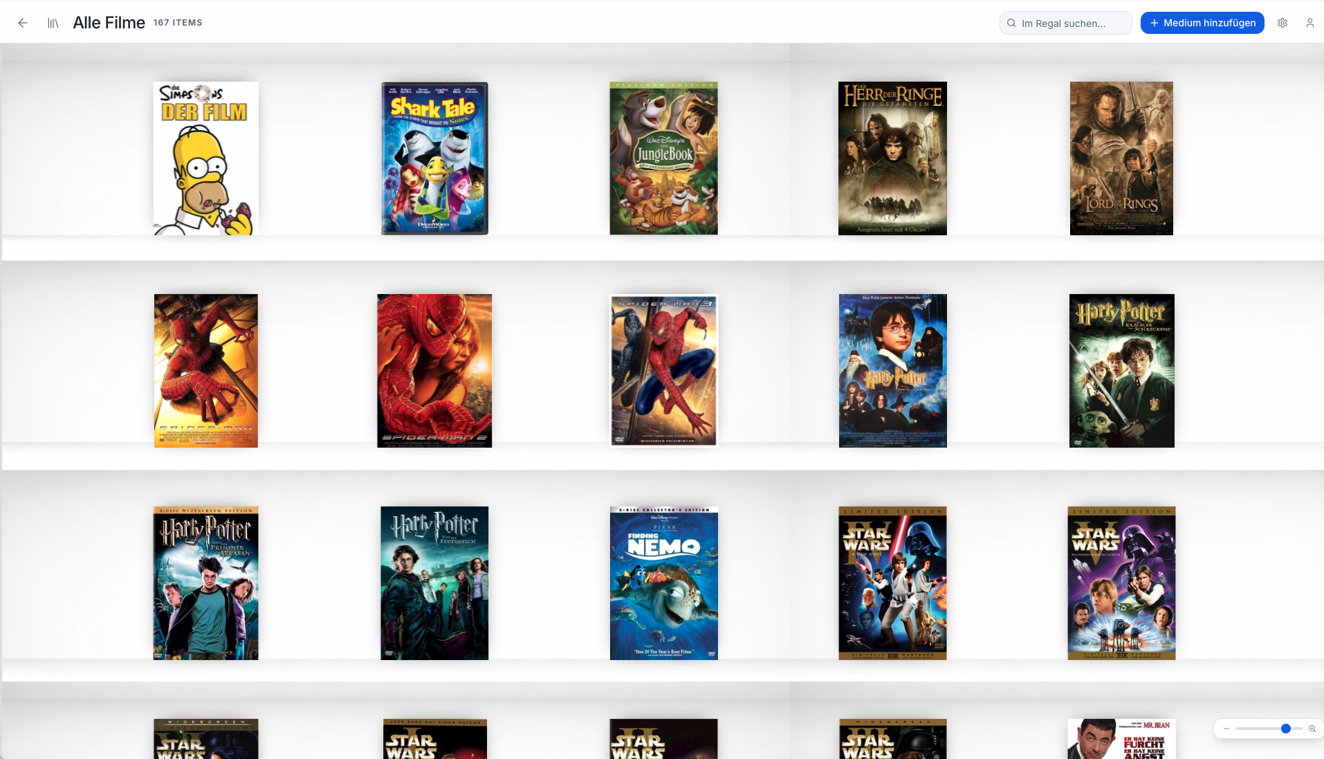Image resolution: width=1324 pixels, height=759 pixels.
Task: Open Die Simpsons Der Film cover
Action: (206, 158)
